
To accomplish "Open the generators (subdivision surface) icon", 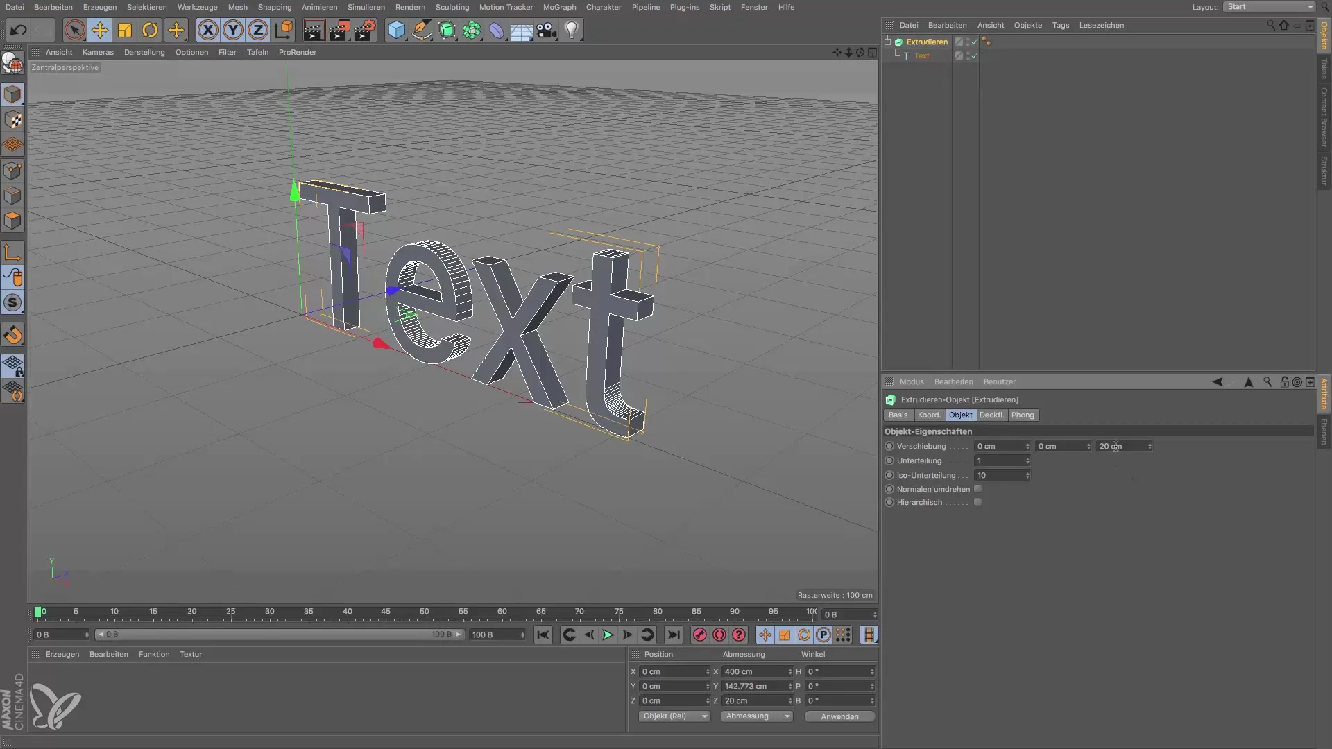I will 447,31.
